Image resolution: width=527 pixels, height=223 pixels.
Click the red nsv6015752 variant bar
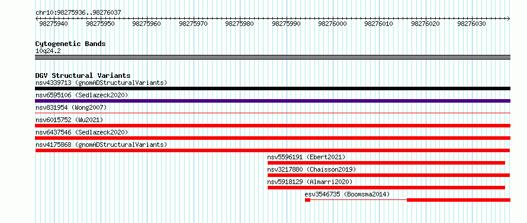(x=272, y=126)
